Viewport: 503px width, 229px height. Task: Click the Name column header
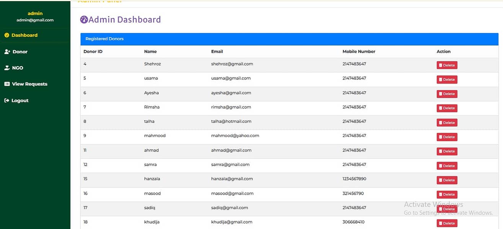click(x=150, y=52)
